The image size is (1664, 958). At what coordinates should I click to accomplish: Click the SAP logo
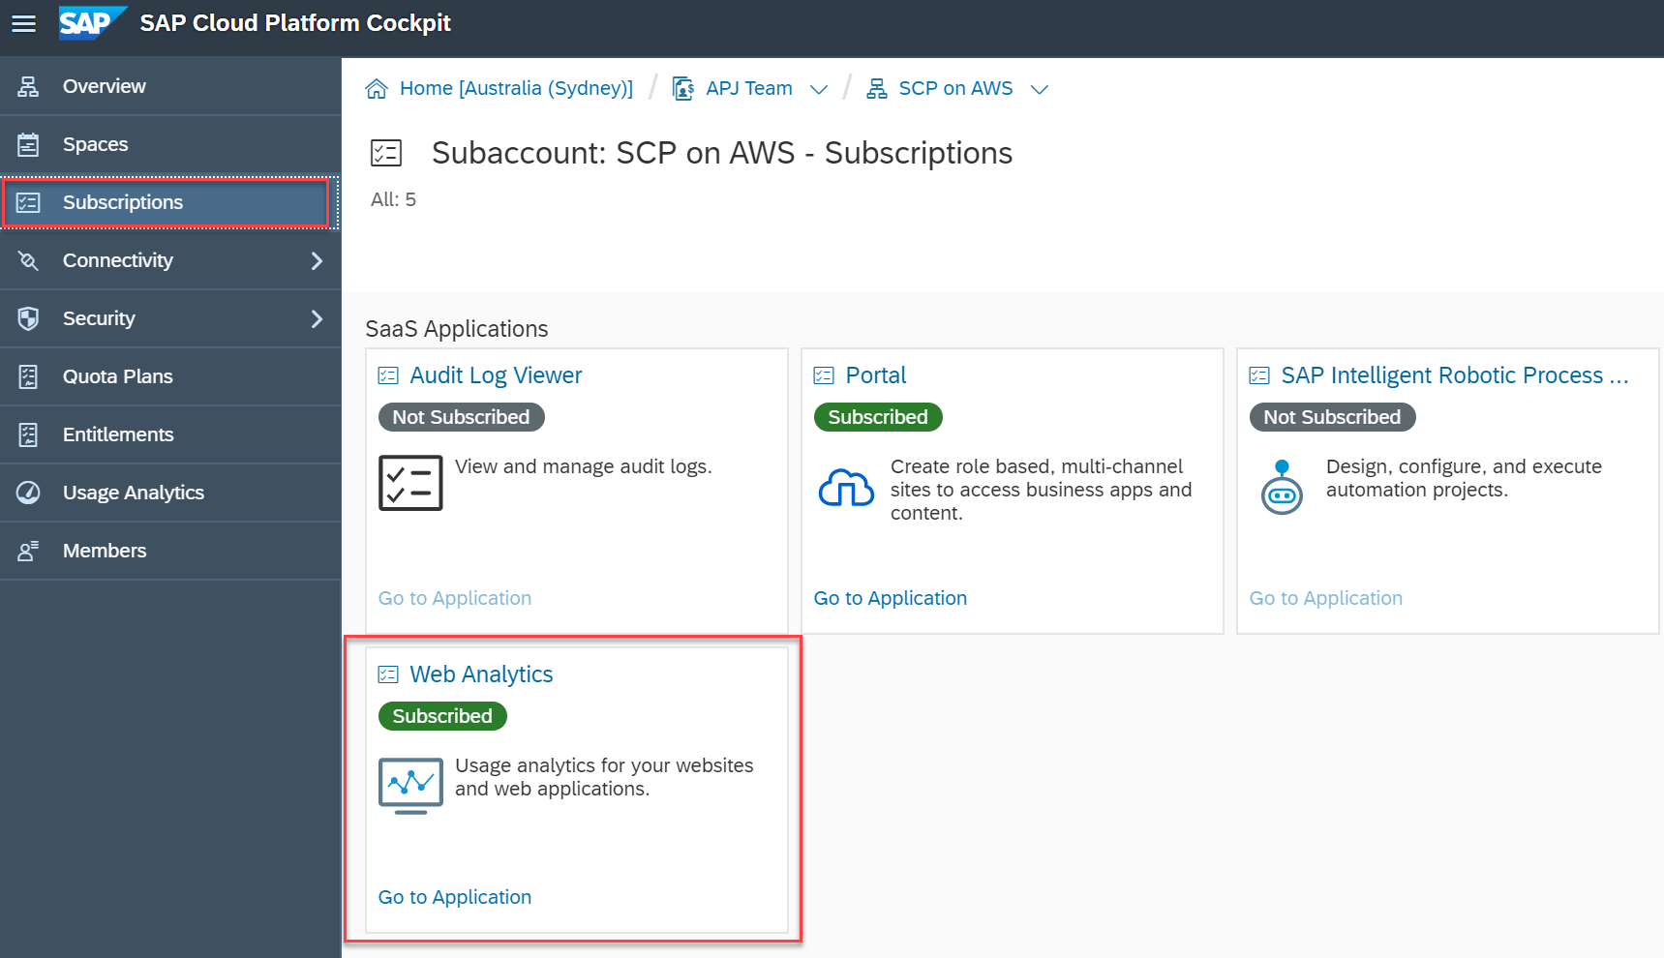tap(91, 23)
